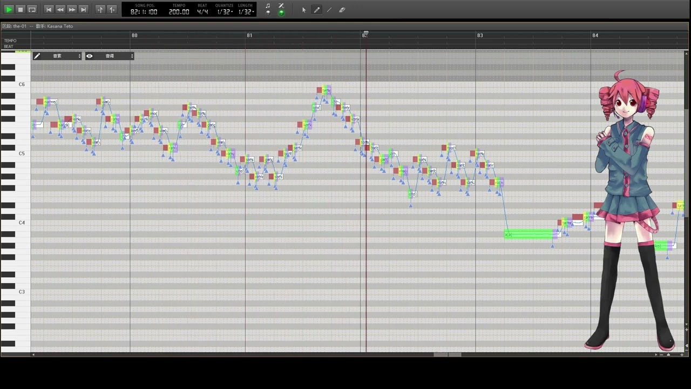Click the song position readout 82:1:100
Image resolution: width=691 pixels, height=389 pixels.
pos(144,12)
